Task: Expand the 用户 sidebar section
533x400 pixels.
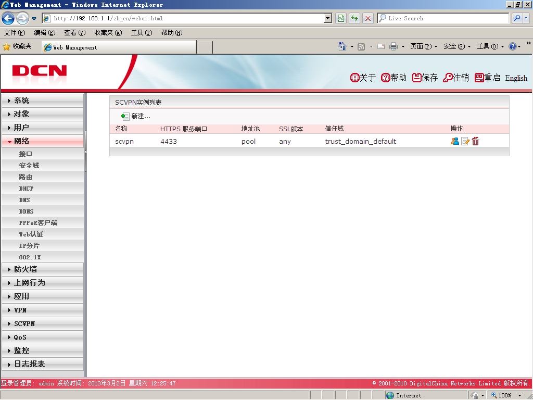Action: [x=43, y=128]
